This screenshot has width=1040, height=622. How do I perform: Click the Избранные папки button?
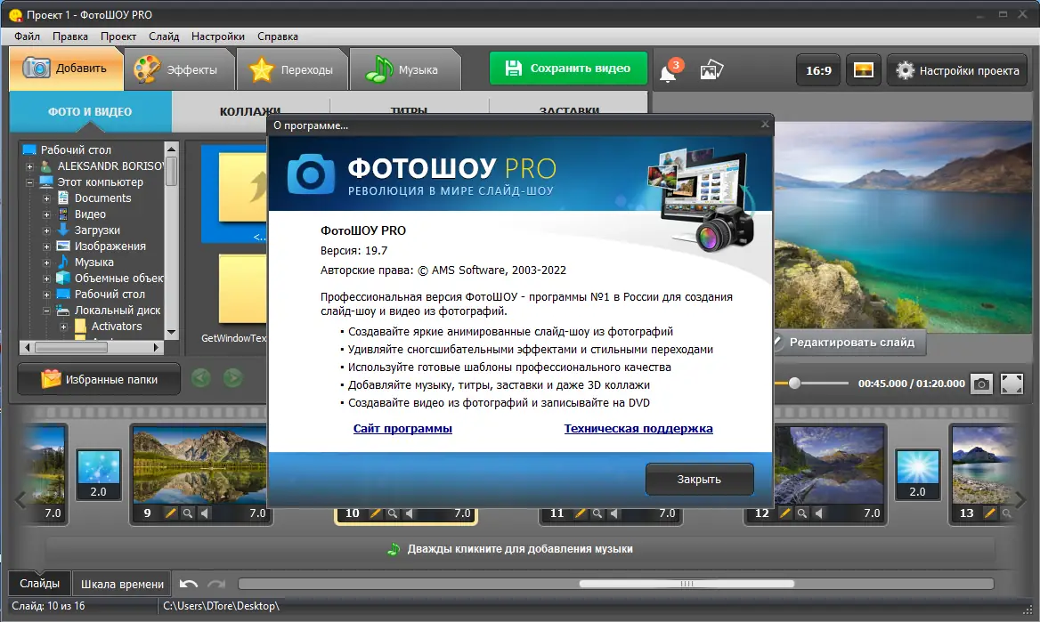click(99, 379)
